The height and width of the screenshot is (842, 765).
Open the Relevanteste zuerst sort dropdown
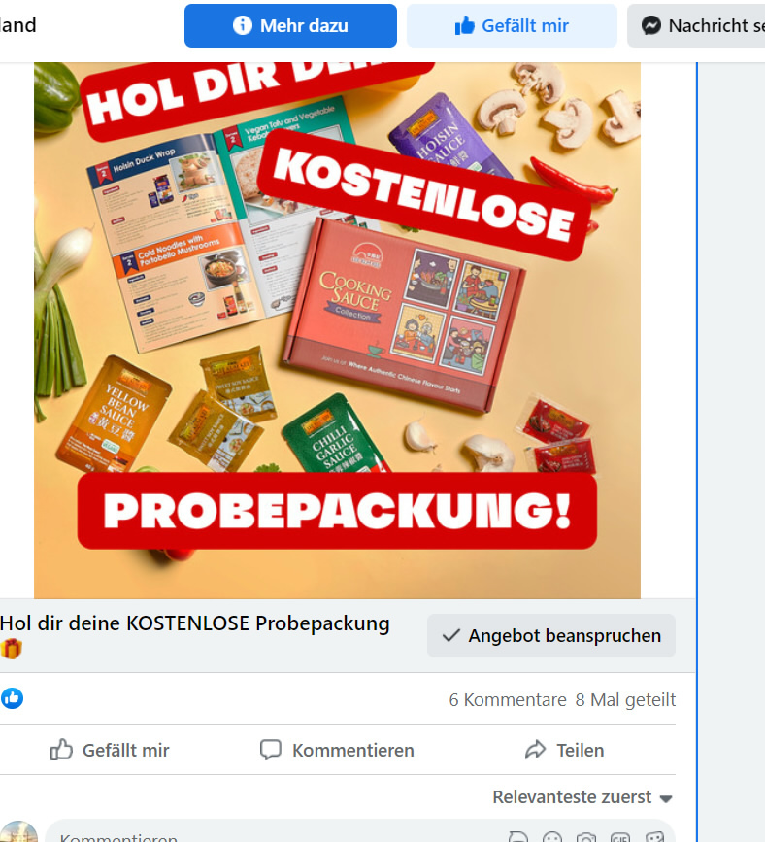pos(582,797)
